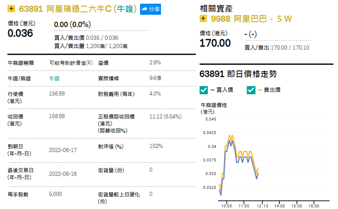Select the 0.00 (0.0%) change value
The image size is (338, 209).
coord(72,24)
